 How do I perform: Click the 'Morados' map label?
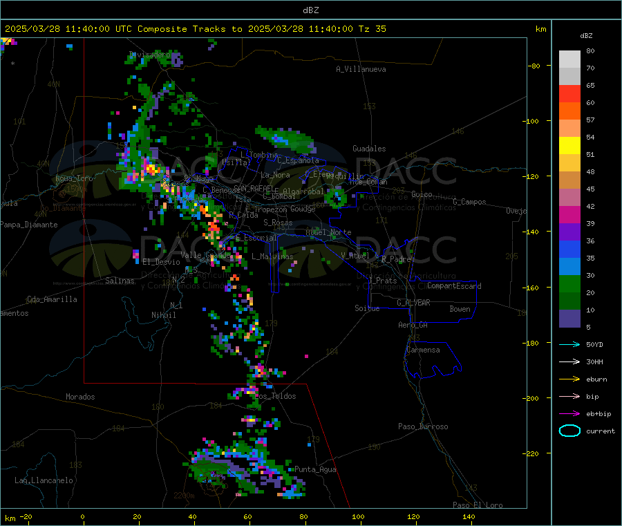coord(80,397)
